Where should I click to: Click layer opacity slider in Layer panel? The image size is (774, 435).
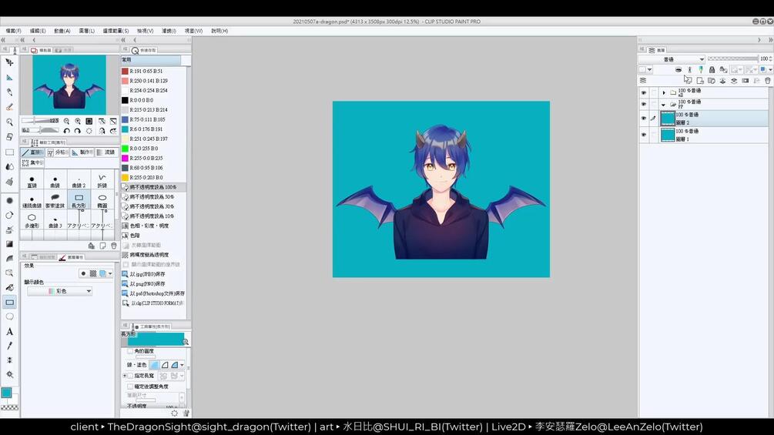coord(732,59)
